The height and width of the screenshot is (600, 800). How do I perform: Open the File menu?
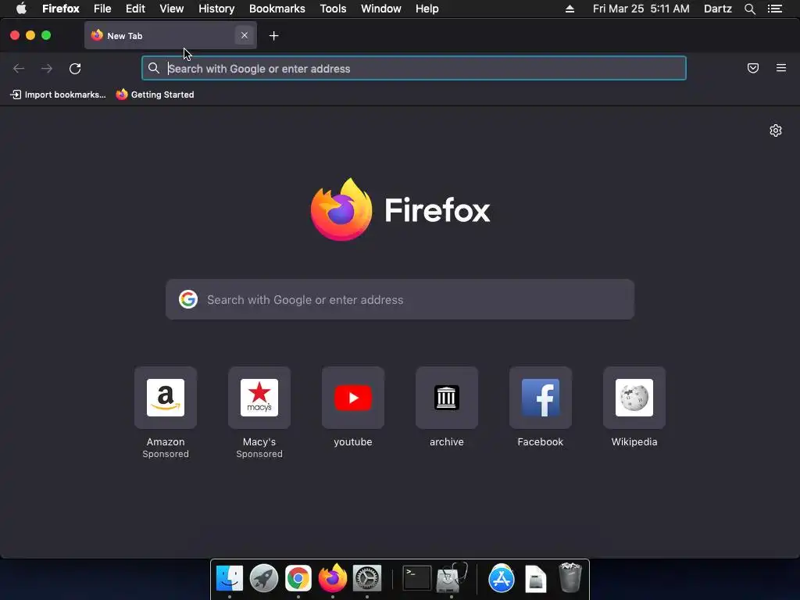tap(102, 9)
